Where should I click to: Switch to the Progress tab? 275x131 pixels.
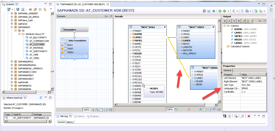point(93,116)
